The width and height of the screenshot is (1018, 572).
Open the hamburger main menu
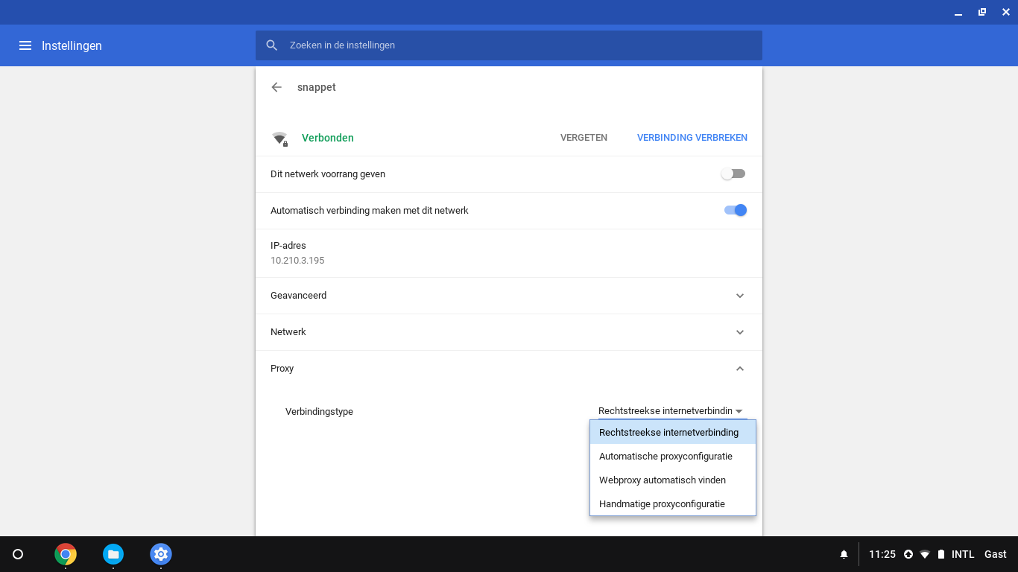pos(25,45)
